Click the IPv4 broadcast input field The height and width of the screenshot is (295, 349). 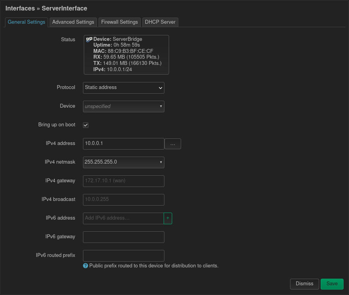[124, 200]
